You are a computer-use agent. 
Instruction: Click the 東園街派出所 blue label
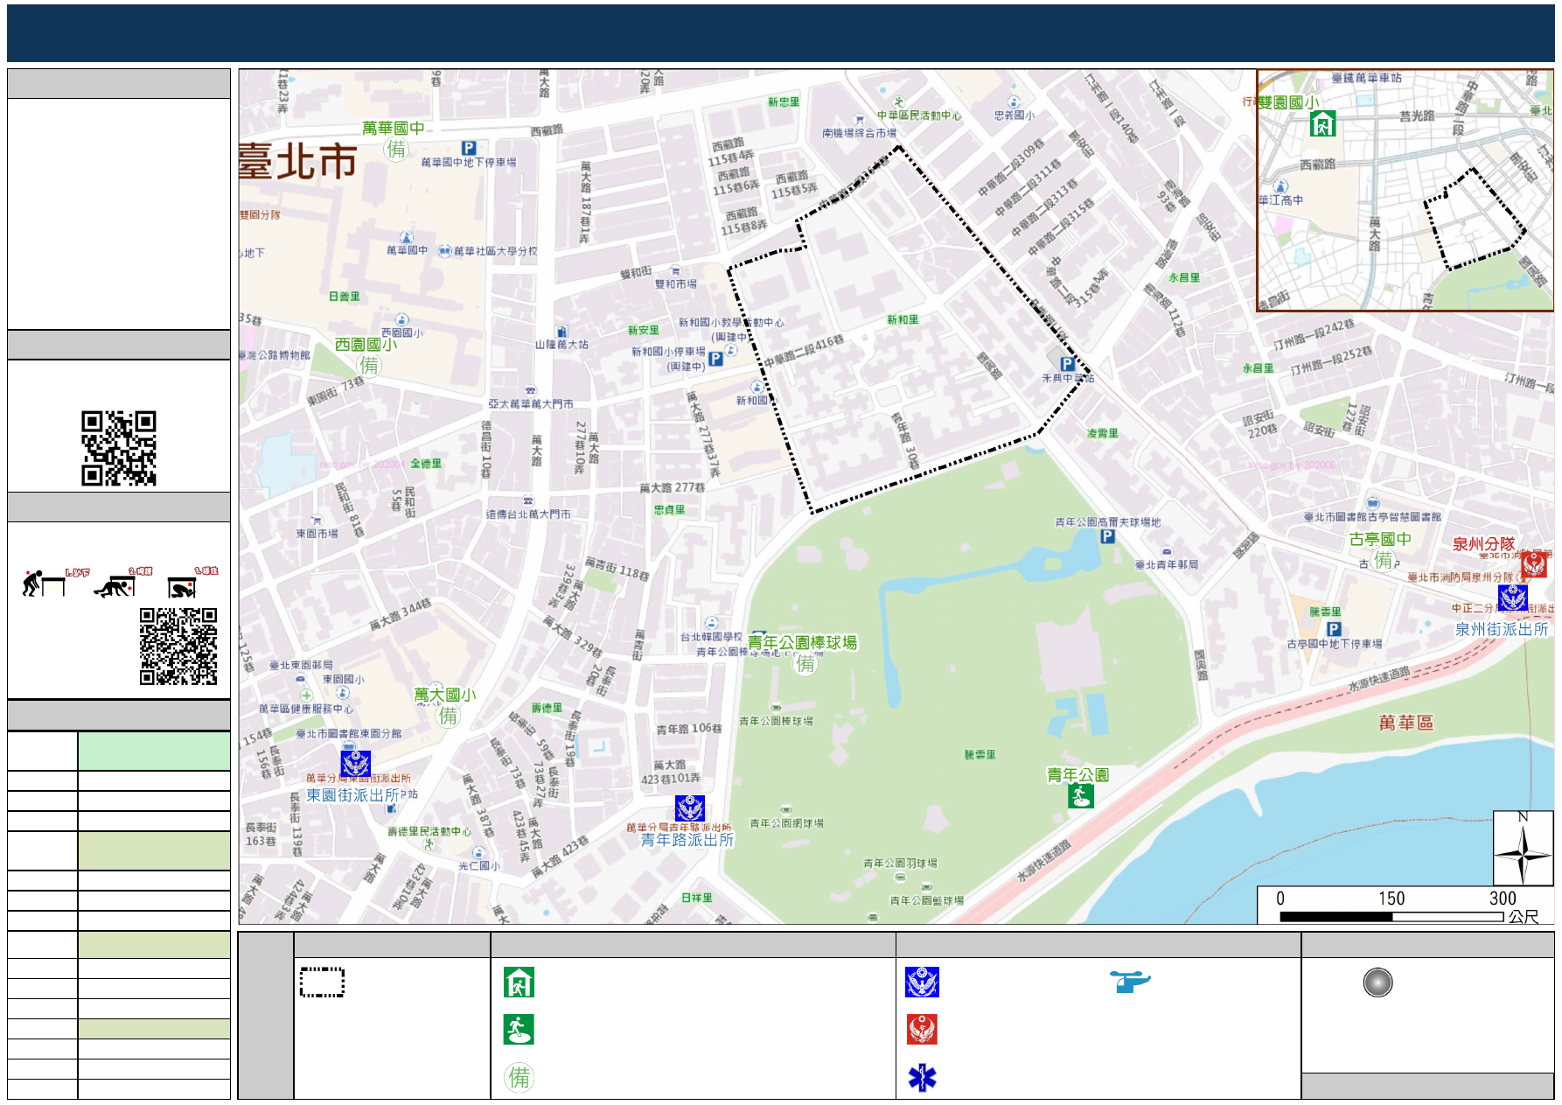(352, 795)
